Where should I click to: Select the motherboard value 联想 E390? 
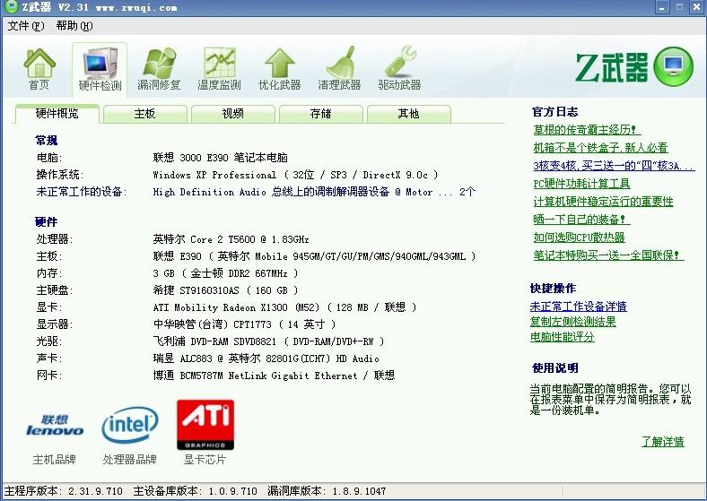[314, 256]
